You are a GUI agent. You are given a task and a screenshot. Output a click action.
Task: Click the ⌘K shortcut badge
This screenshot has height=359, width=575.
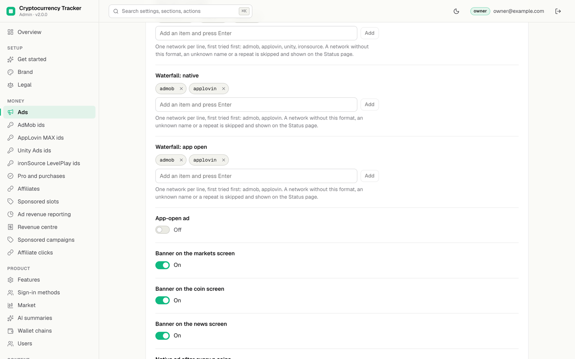pos(244,11)
